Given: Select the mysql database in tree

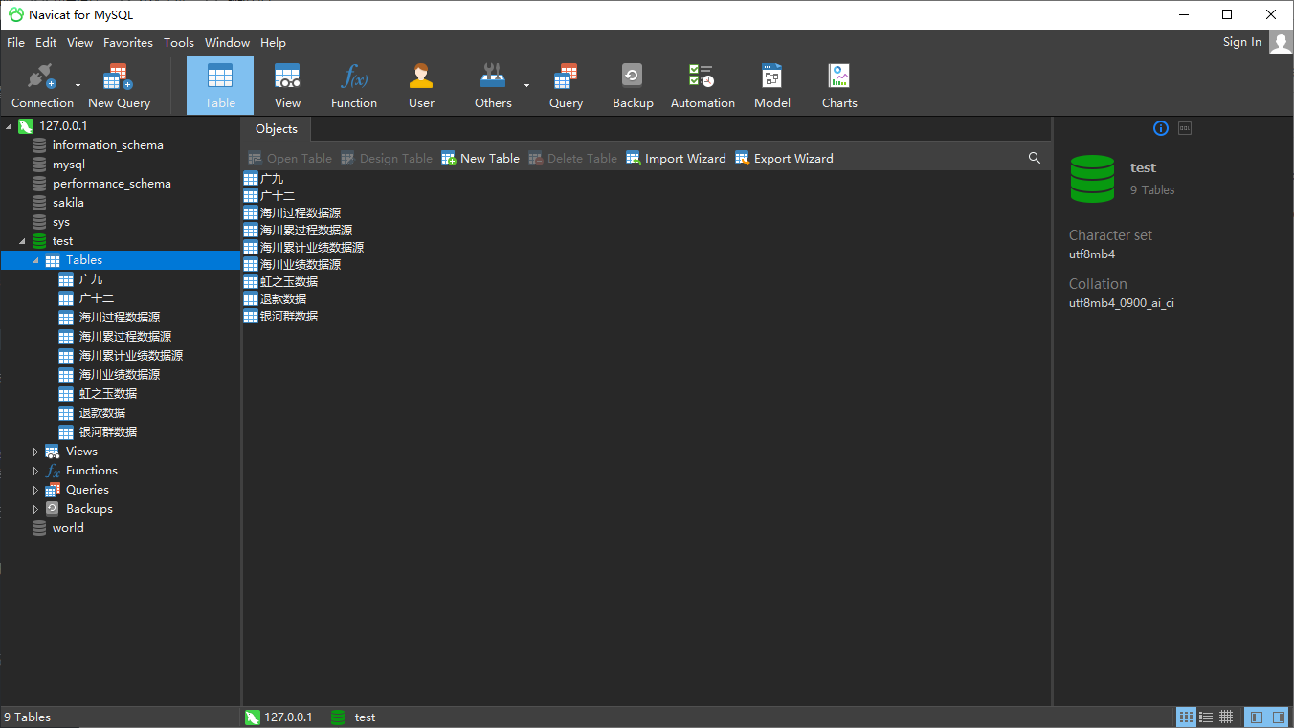Looking at the screenshot, I should coord(68,165).
